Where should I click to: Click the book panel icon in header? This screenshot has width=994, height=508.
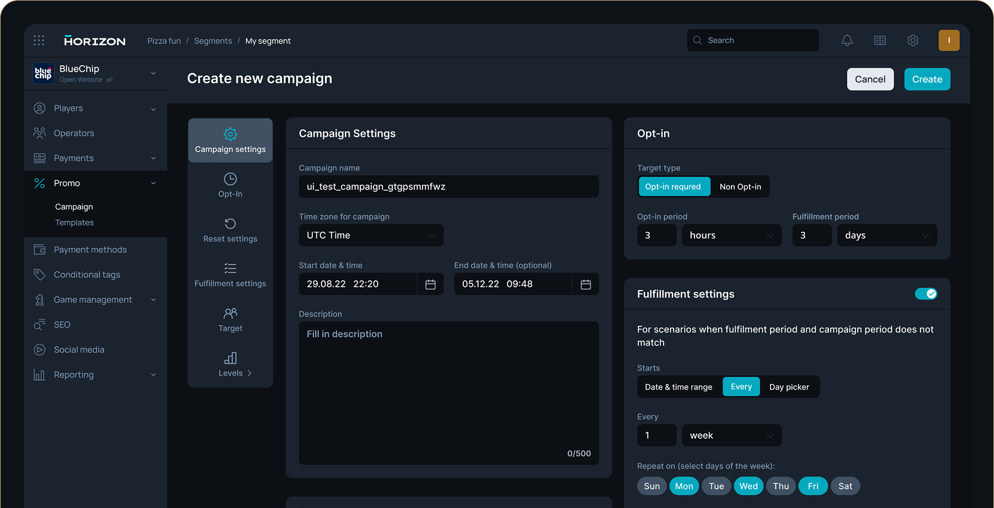(x=880, y=41)
